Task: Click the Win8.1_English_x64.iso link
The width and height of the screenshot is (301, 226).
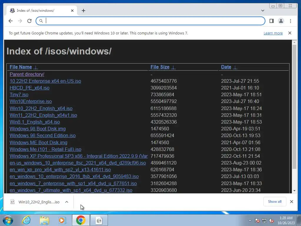Action: pyautogui.click(x=35, y=122)
